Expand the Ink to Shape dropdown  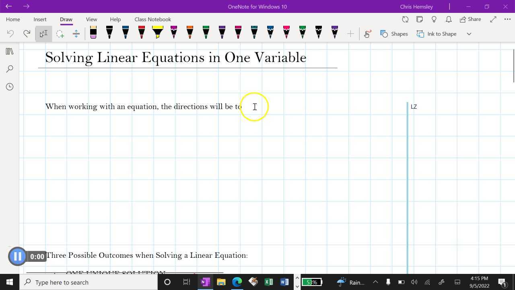pos(469,34)
